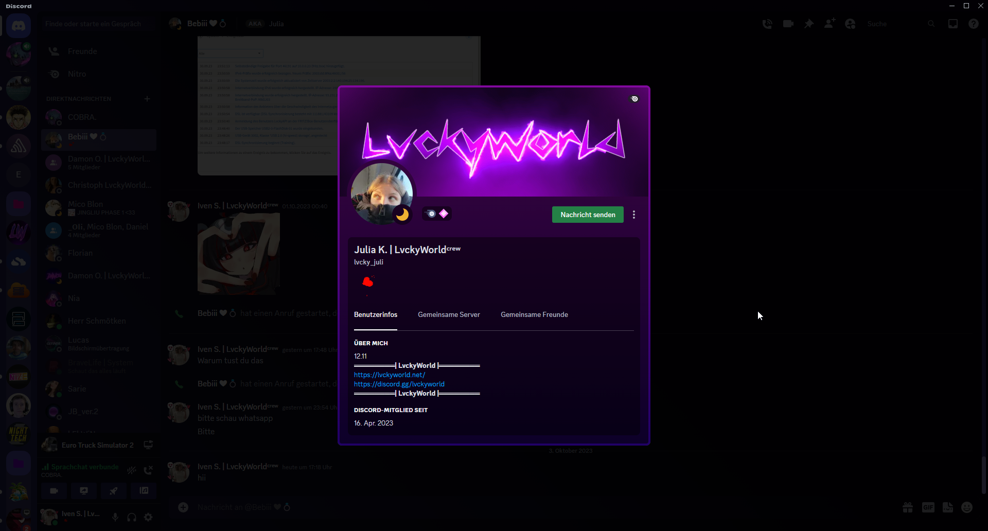Create a new direct message with plus

point(147,99)
